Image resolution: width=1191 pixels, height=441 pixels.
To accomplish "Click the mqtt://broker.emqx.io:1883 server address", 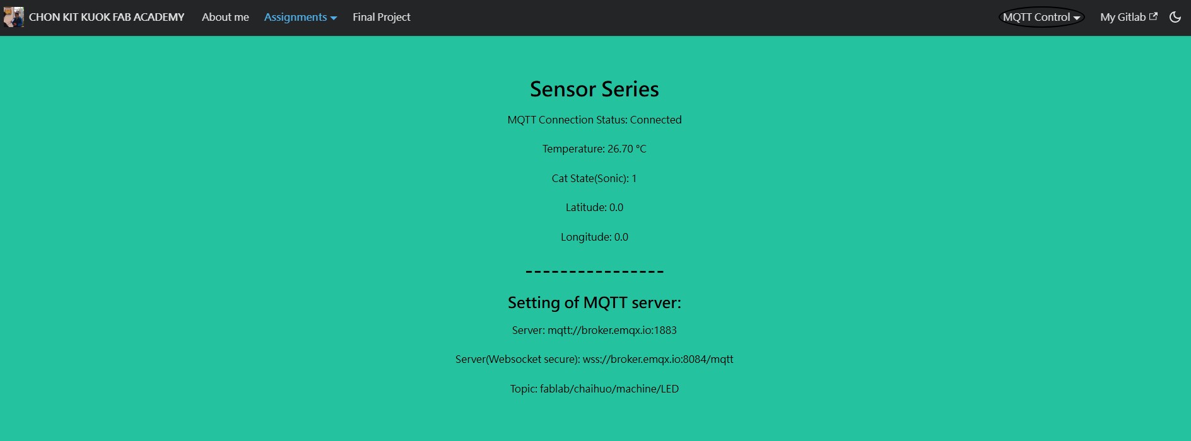I will pyautogui.click(x=612, y=330).
